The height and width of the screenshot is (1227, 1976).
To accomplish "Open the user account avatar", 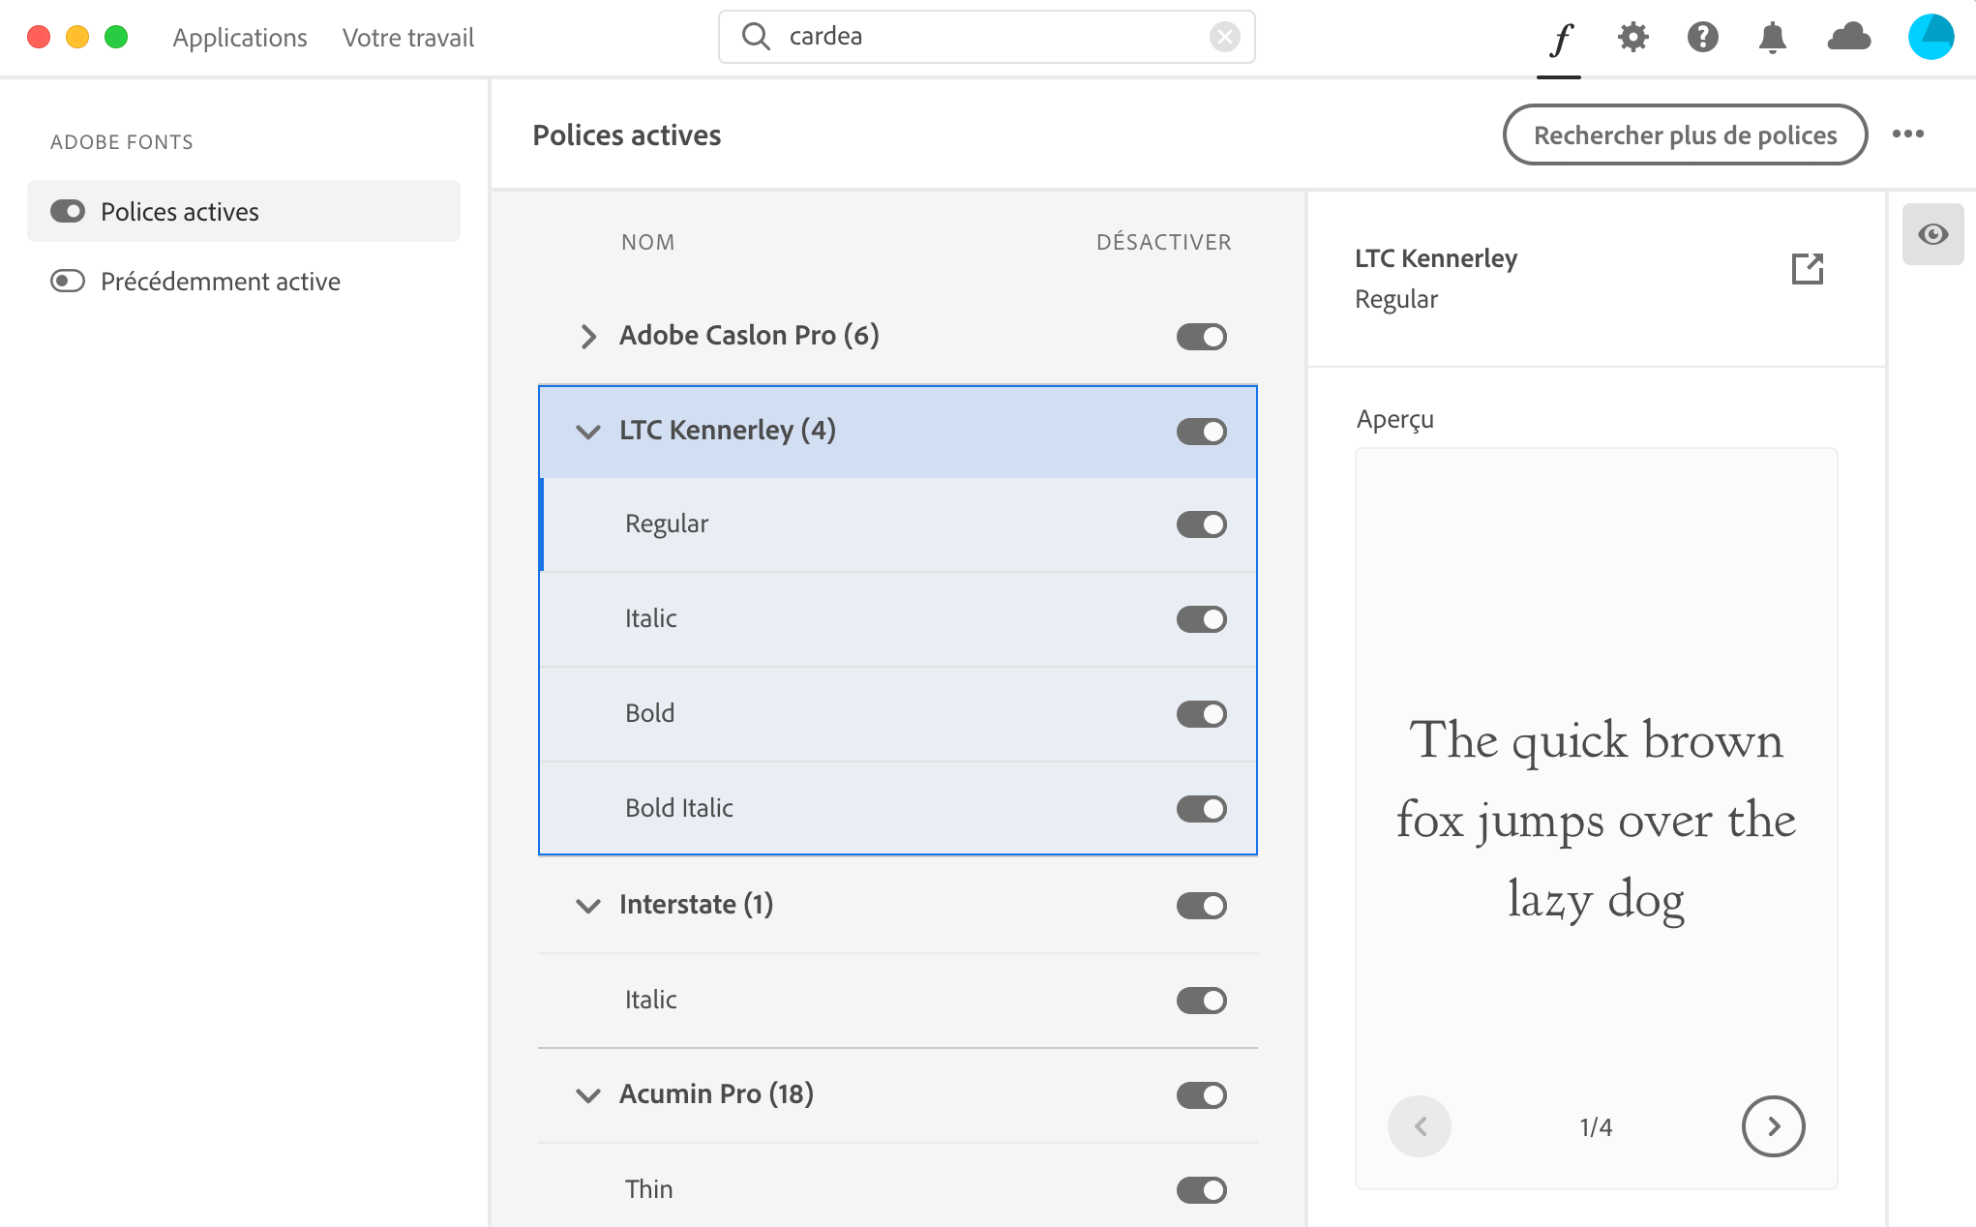I will click(x=1931, y=38).
